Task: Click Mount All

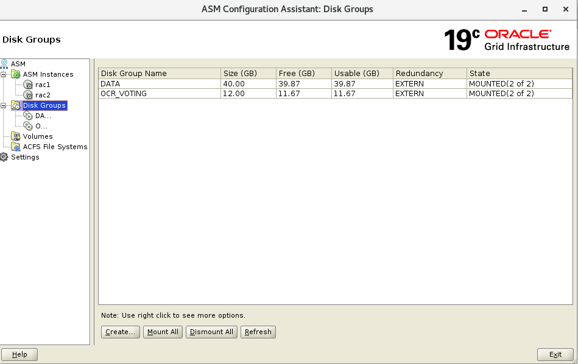Action: point(163,332)
